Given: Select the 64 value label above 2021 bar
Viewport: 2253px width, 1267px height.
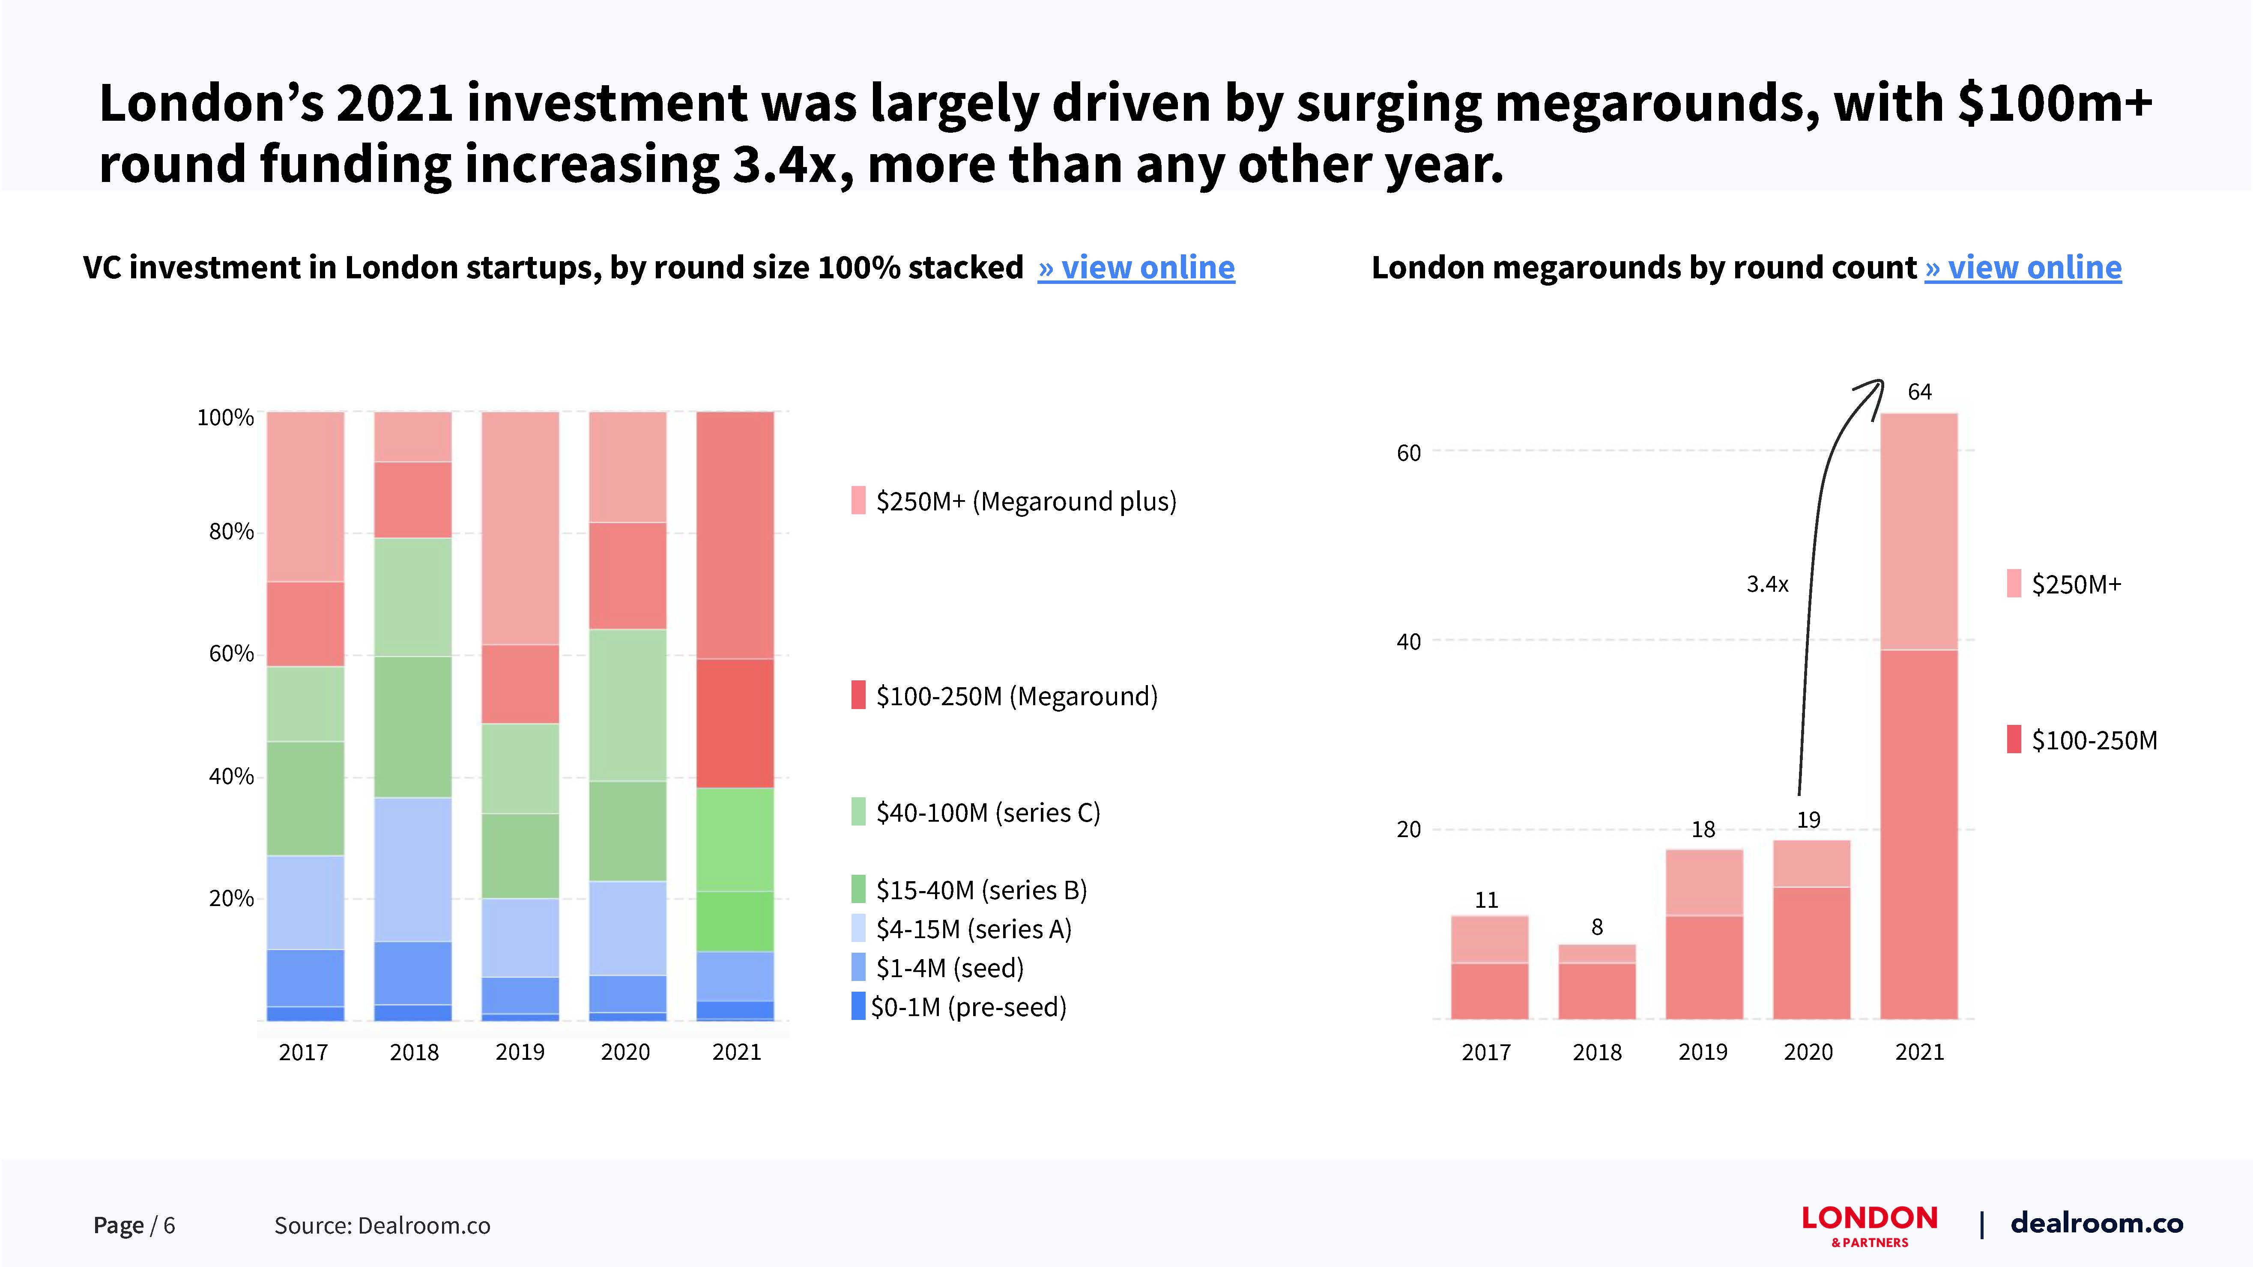Looking at the screenshot, I should click(x=1920, y=392).
